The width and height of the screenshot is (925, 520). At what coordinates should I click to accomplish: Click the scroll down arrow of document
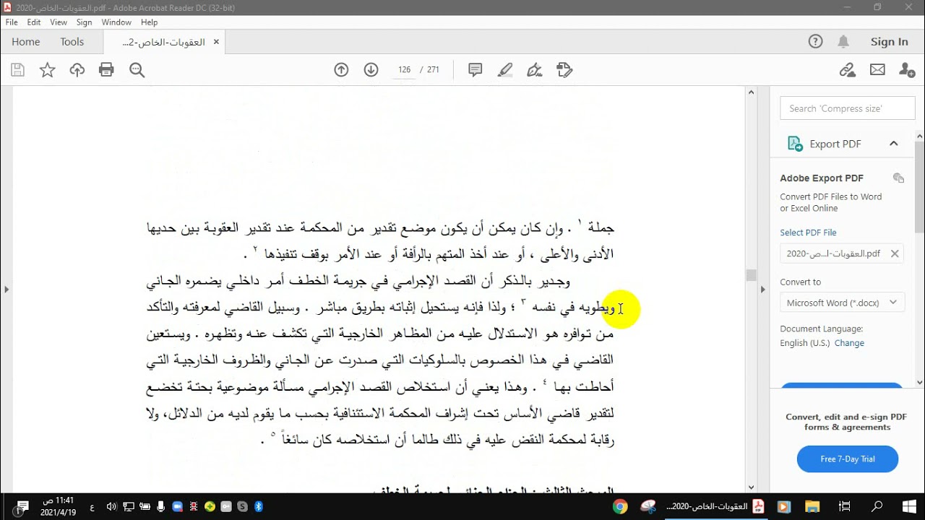751,487
